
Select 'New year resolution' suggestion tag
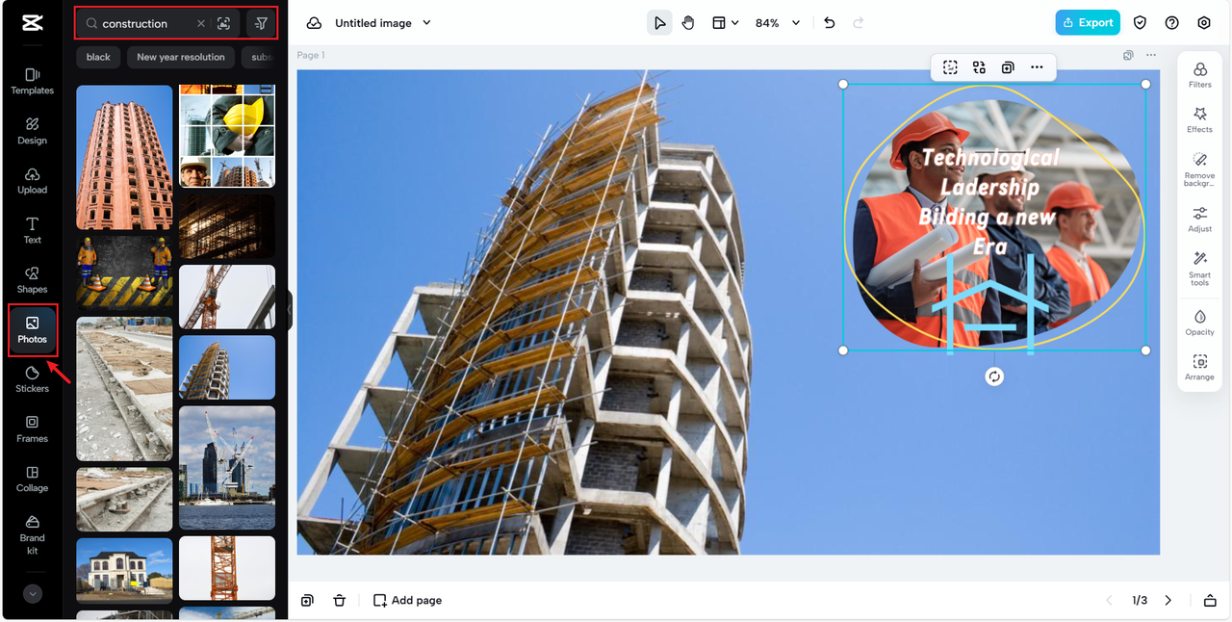(x=181, y=57)
